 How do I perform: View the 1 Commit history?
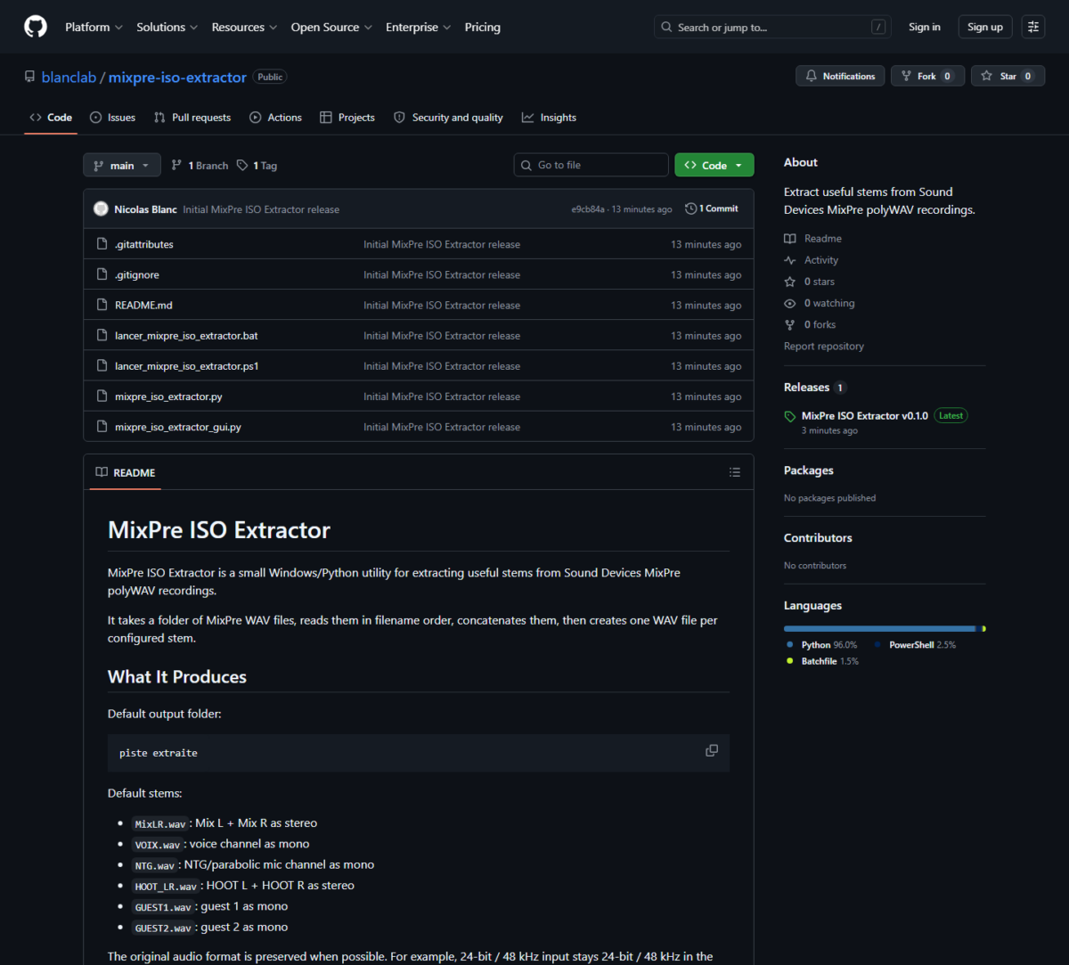[x=712, y=209]
